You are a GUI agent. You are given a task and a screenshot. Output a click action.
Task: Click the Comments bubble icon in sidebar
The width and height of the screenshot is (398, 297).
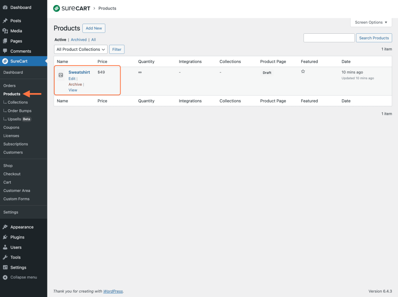click(5, 51)
